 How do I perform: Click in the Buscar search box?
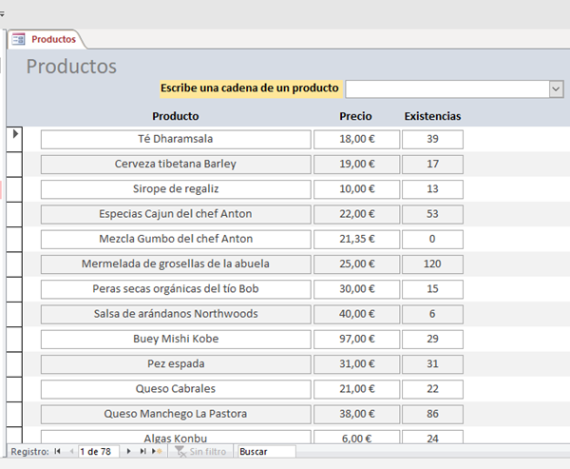point(266,451)
